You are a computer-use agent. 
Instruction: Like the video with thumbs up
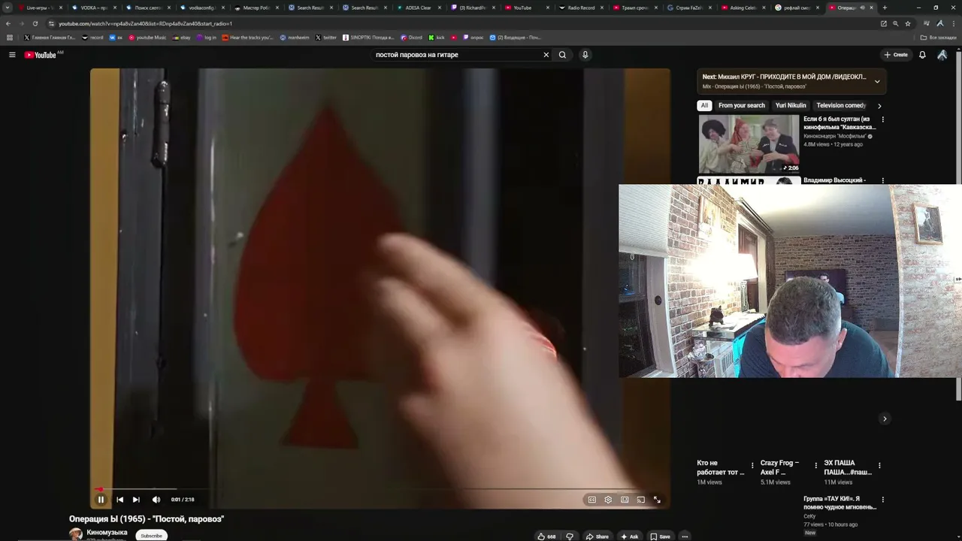tap(546, 536)
